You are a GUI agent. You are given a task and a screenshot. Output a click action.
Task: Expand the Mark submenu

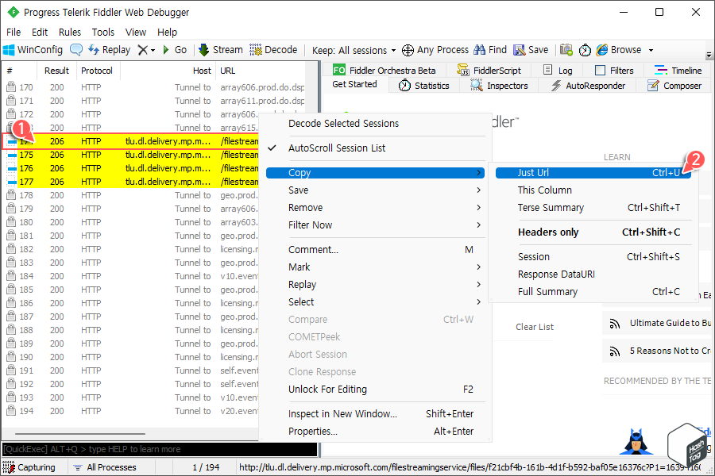coord(376,267)
